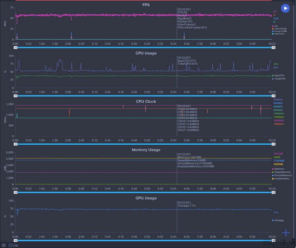This screenshot has width=296, height=248.
Task: Click the Stutter:0% tooltip line
Action: 185,22
